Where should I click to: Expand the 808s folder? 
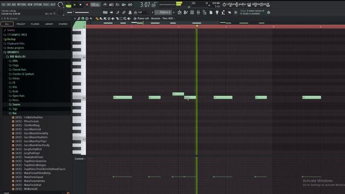[15, 61]
